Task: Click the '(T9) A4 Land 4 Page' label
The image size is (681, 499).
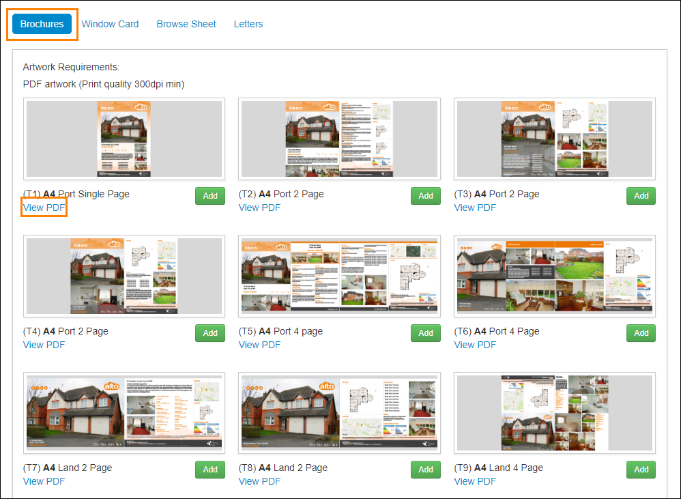Action: (x=499, y=468)
